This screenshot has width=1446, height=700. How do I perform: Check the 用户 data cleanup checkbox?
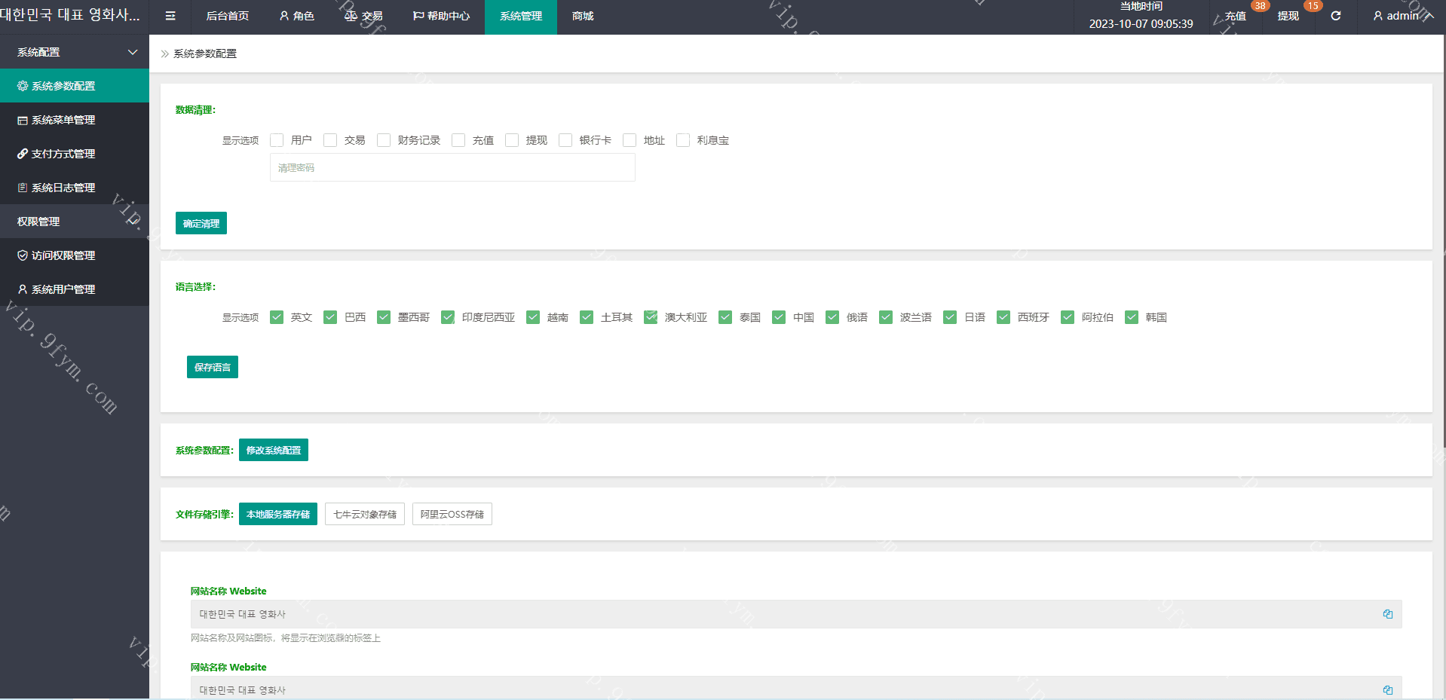point(277,140)
